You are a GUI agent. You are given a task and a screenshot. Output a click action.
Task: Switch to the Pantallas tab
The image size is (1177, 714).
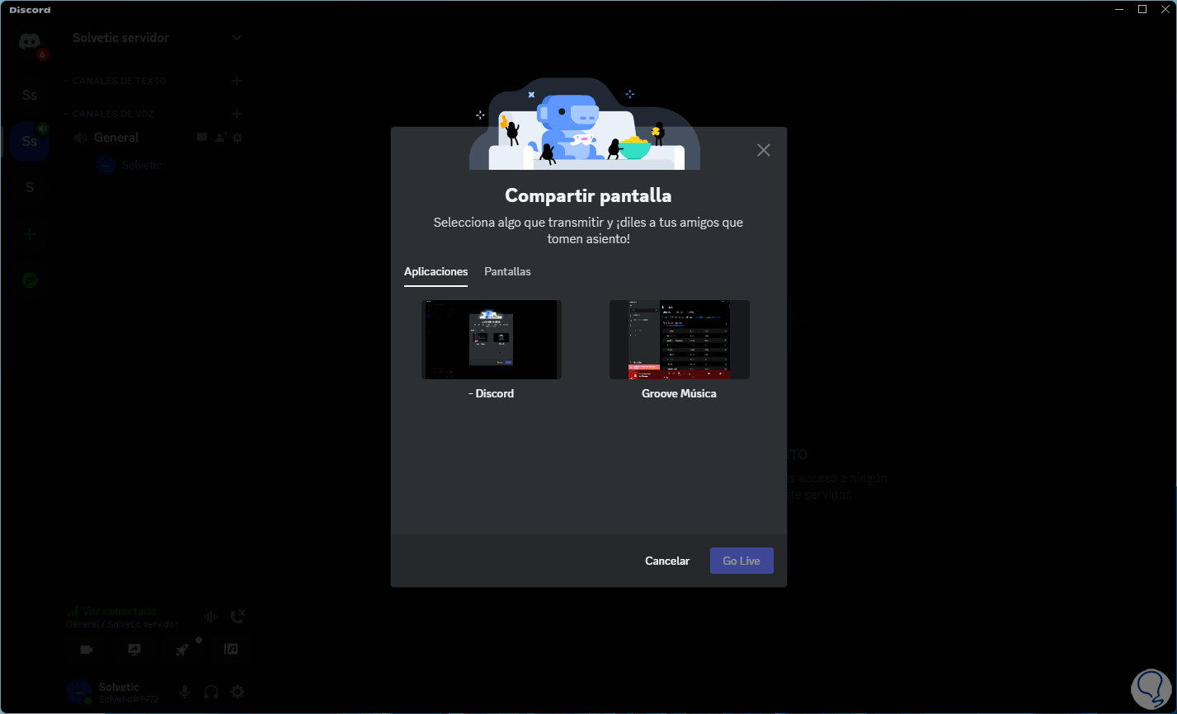507,272
